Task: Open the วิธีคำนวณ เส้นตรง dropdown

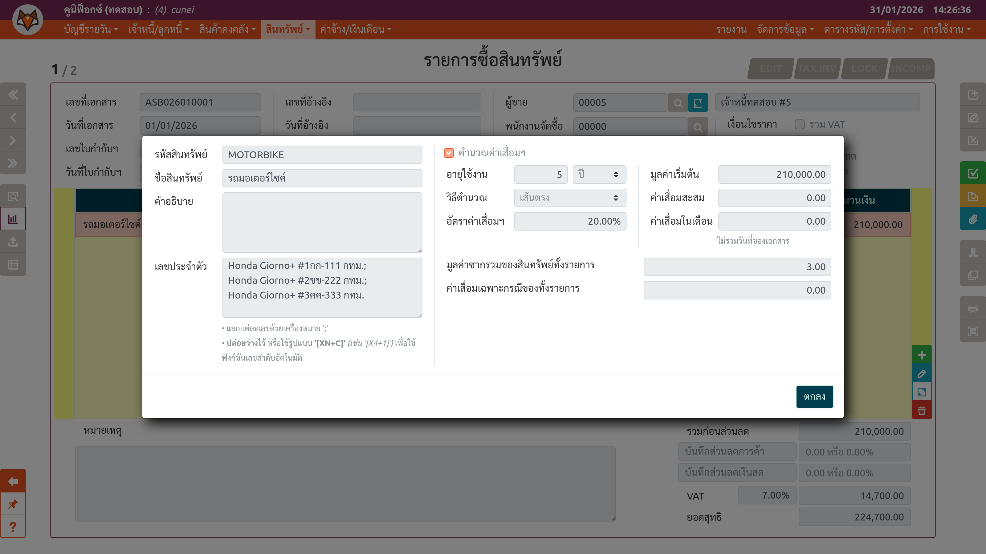Action: coord(569,198)
